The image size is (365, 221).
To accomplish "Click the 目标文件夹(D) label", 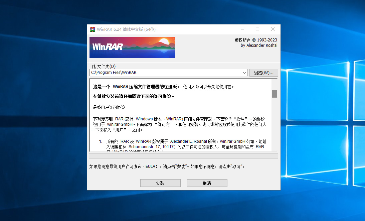I will (x=103, y=67).
